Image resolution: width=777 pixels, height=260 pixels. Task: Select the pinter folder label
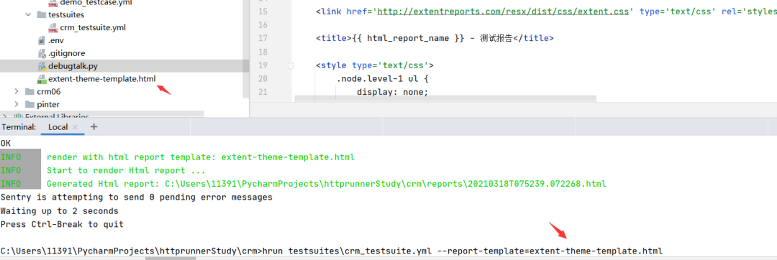point(48,104)
